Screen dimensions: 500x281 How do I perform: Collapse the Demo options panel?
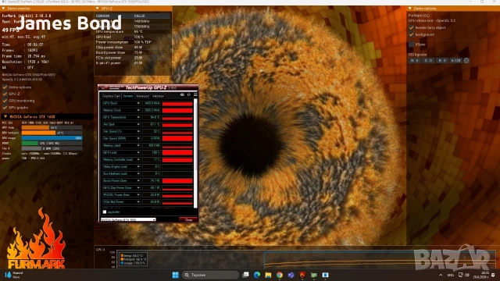tap(410, 9)
